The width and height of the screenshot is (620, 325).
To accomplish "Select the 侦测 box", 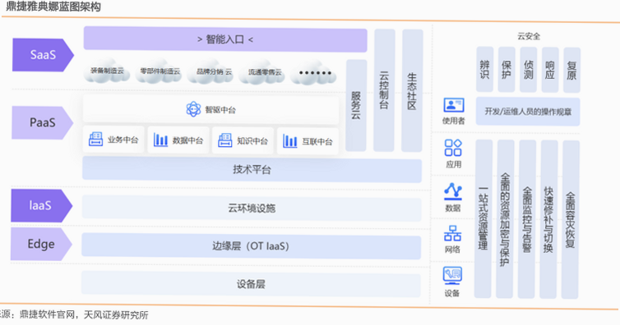I will tap(528, 70).
